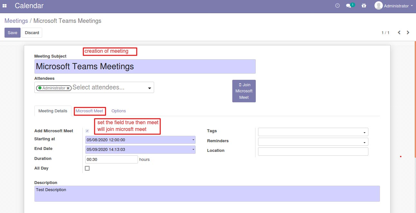Go back to Meetings breadcrumb

point(16,21)
